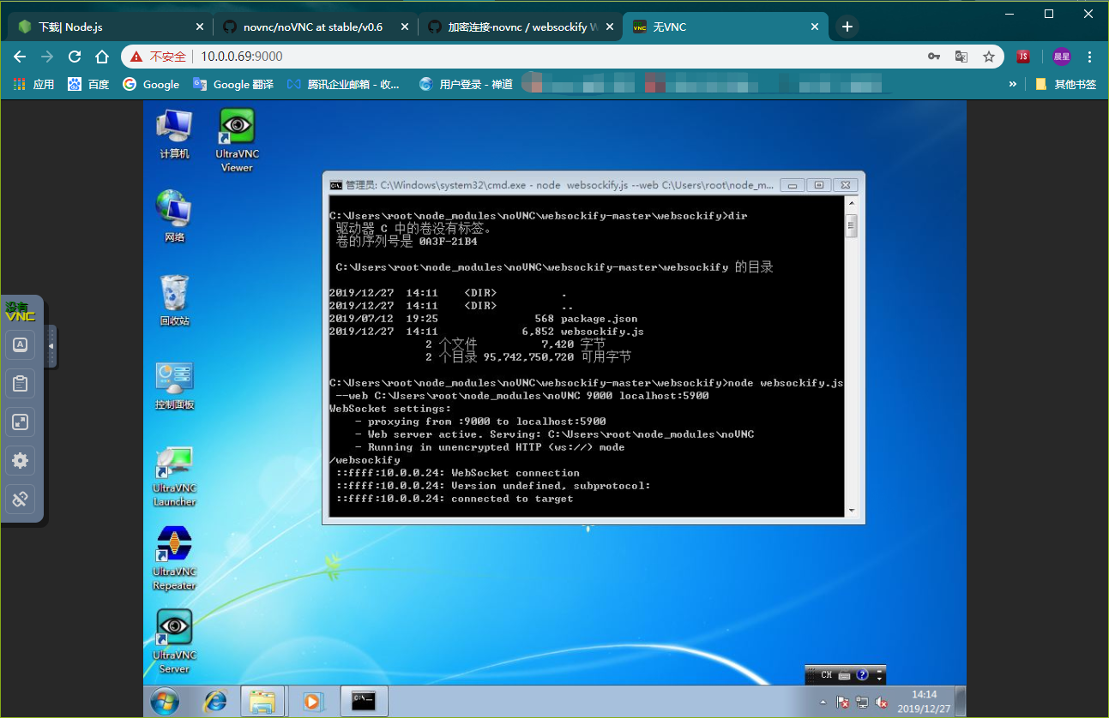
Task: Select the Control Panel desktop icon
Action: [174, 386]
